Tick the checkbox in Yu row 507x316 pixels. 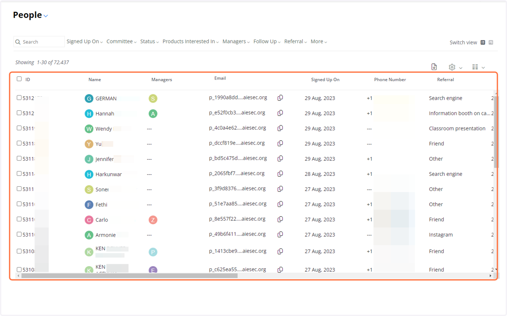tap(19, 143)
